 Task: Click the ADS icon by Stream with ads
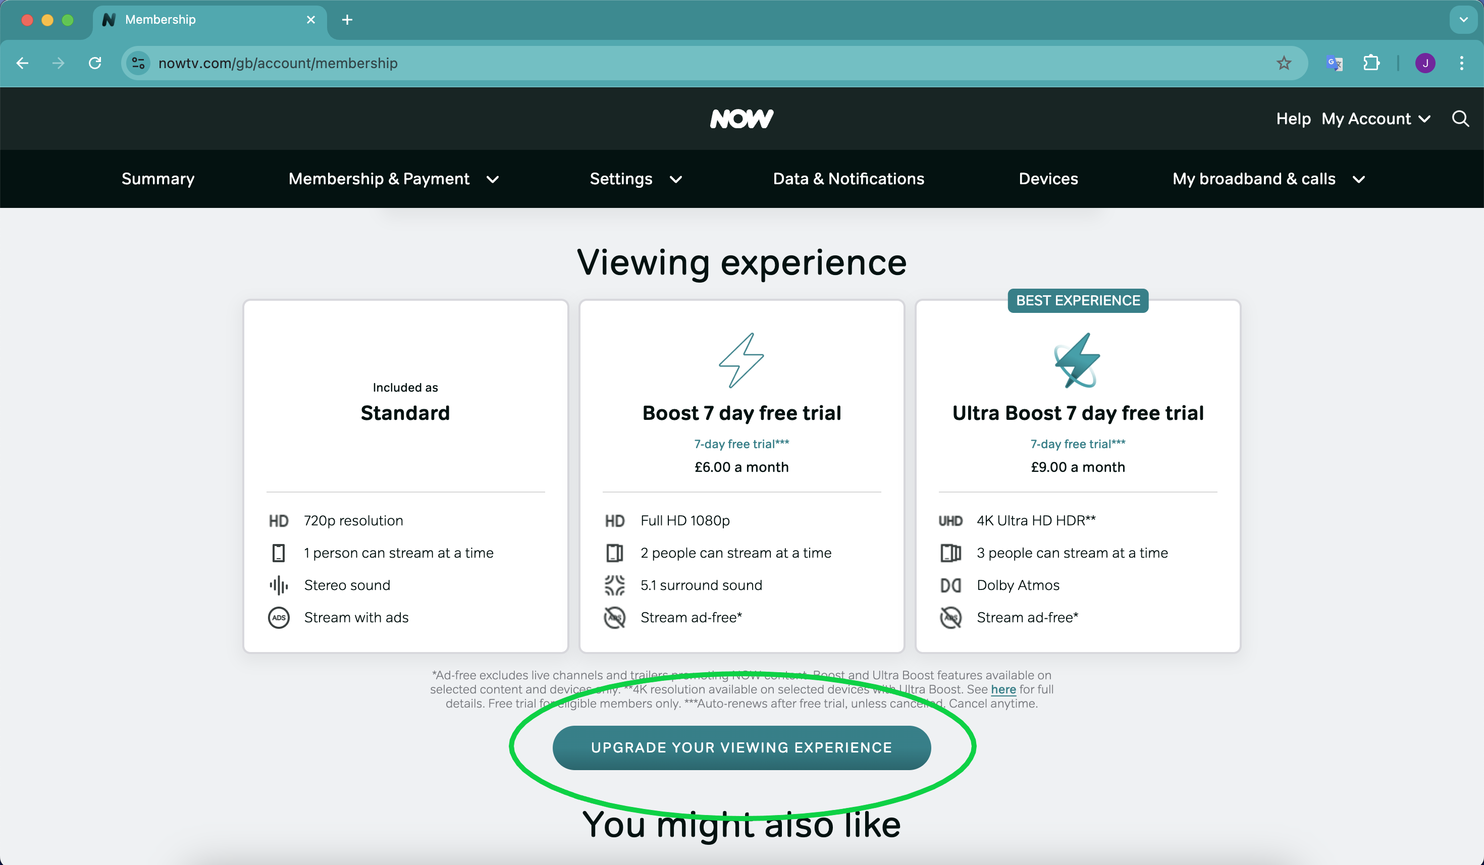[x=279, y=618]
